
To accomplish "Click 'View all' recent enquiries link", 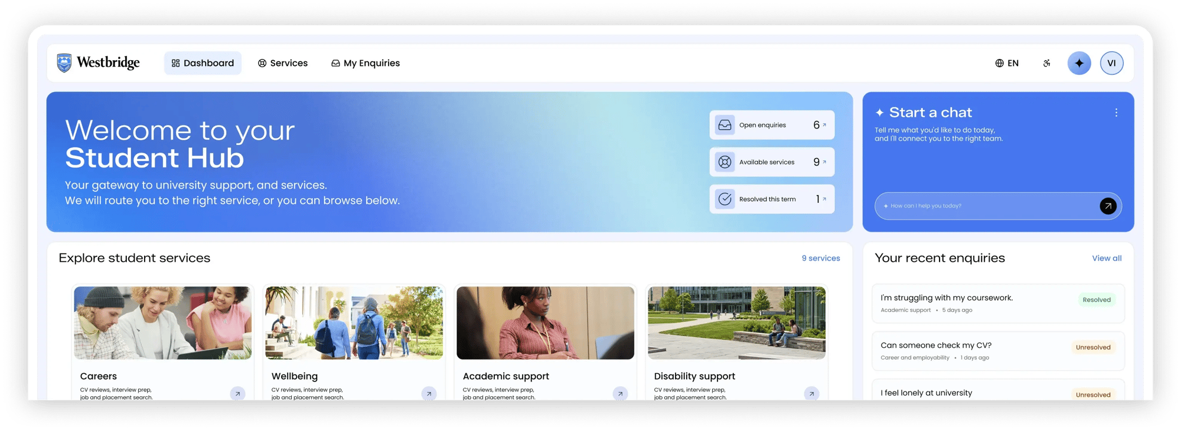I will click(1107, 258).
